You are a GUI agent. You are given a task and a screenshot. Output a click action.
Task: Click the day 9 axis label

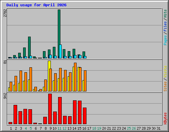pos(51,128)
